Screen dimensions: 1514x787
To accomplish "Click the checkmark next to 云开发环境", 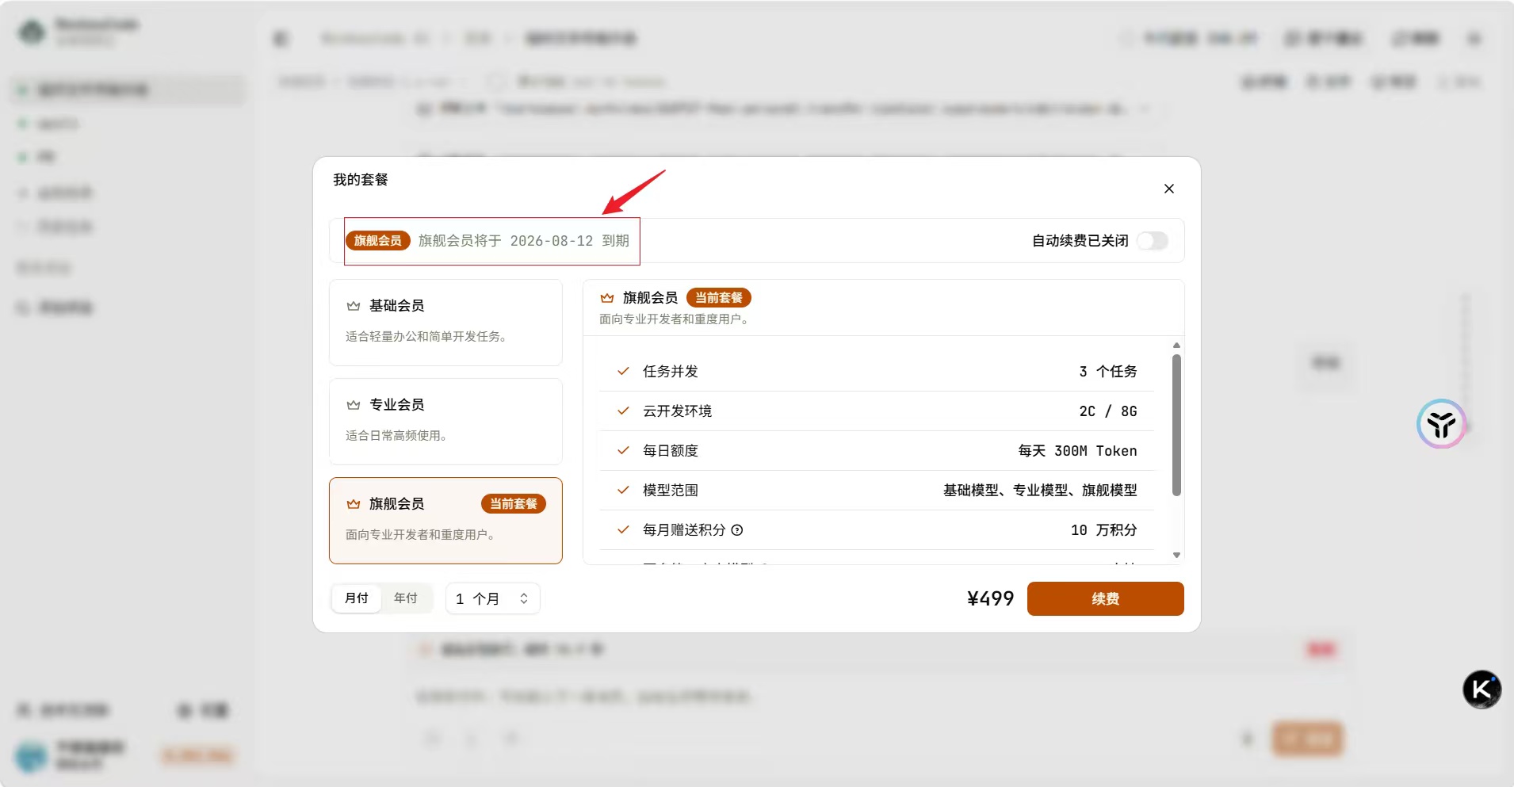I will pyautogui.click(x=623, y=411).
